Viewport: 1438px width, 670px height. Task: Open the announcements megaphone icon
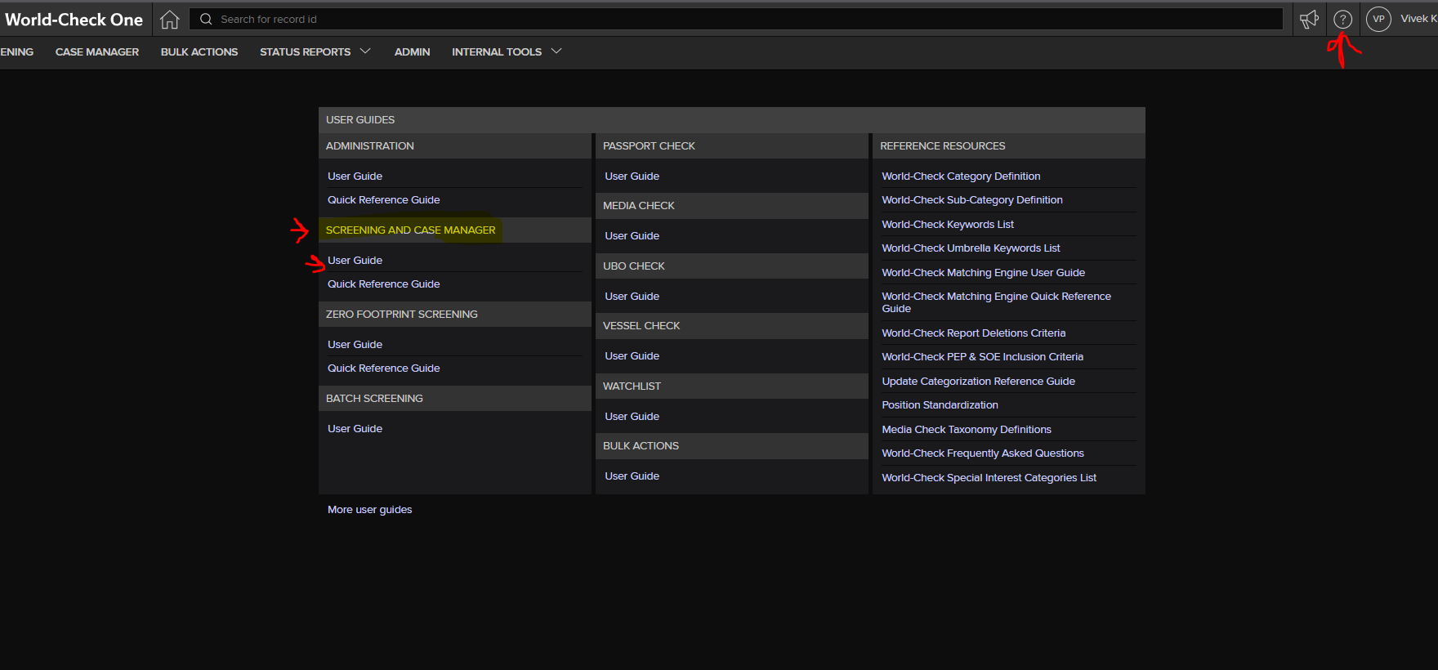pyautogui.click(x=1309, y=20)
